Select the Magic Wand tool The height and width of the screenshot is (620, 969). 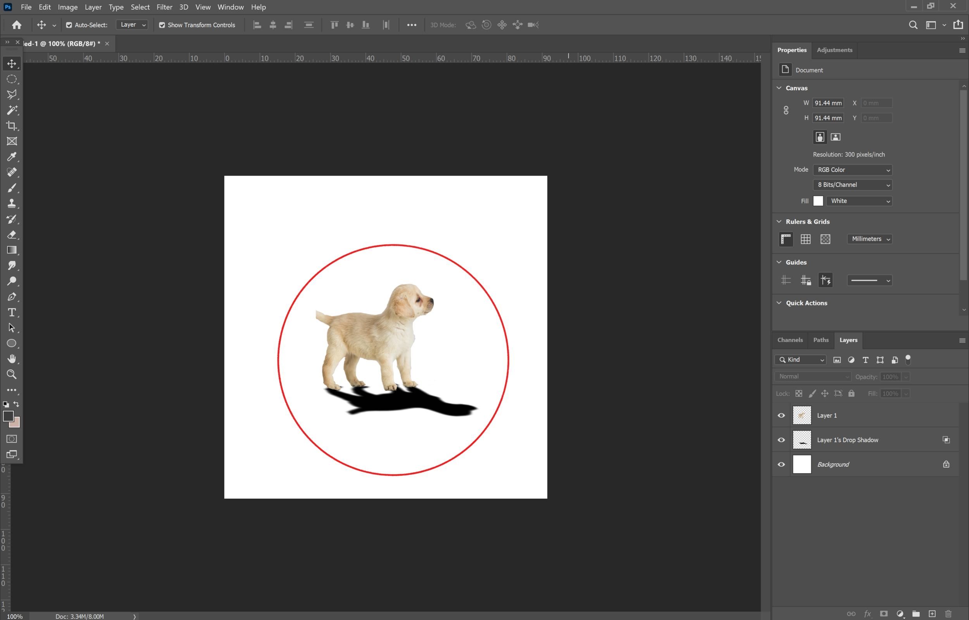click(x=12, y=110)
